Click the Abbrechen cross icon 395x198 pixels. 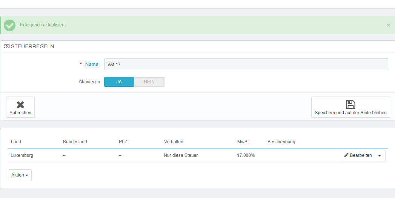click(20, 105)
